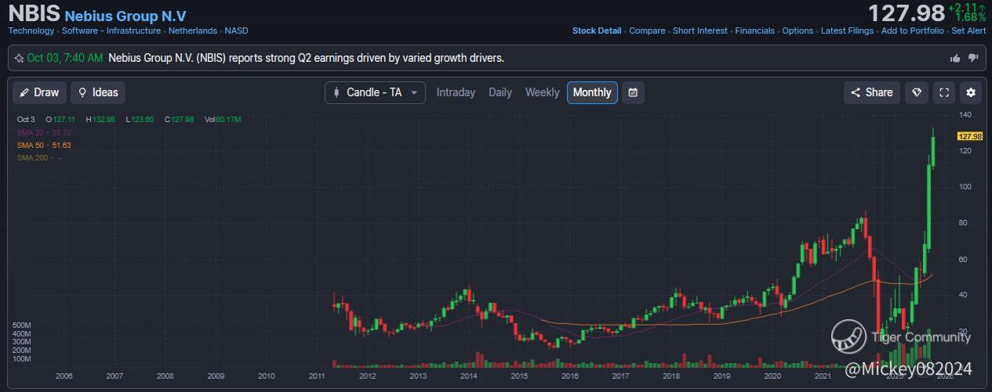Open the Draw tool

[x=40, y=92]
